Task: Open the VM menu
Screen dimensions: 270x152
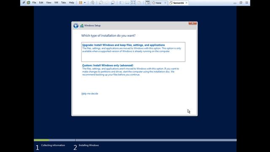Action: coord(56,3)
